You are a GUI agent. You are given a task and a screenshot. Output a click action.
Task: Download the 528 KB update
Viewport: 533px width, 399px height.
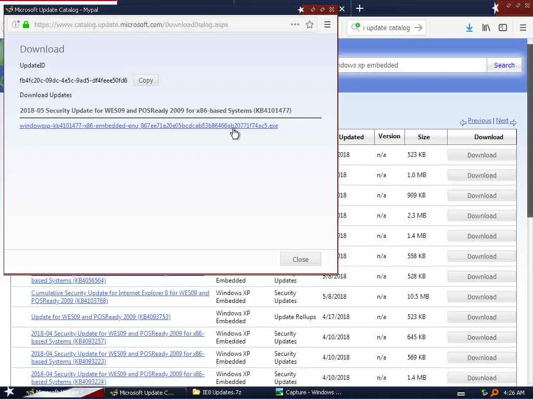pos(481,277)
